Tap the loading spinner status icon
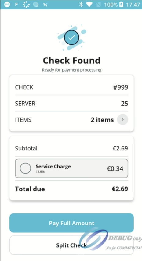Image resolution: width=142 pixels, height=261 pixels. pyautogui.click(x=26, y=5)
